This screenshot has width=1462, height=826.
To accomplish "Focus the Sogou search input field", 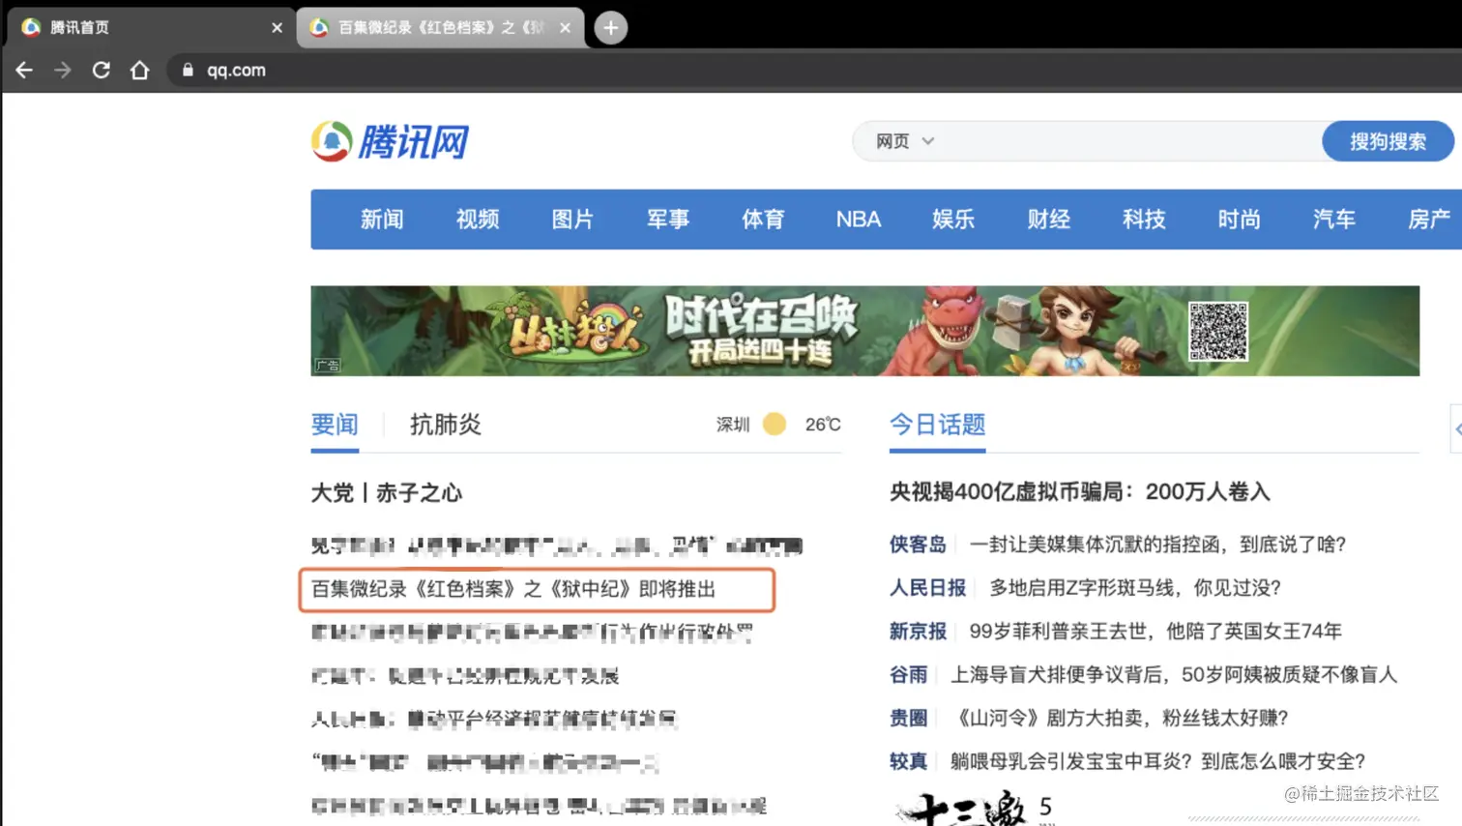I will pyautogui.click(x=1129, y=141).
